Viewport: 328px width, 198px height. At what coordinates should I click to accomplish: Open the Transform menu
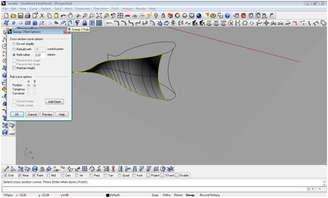click(100, 9)
